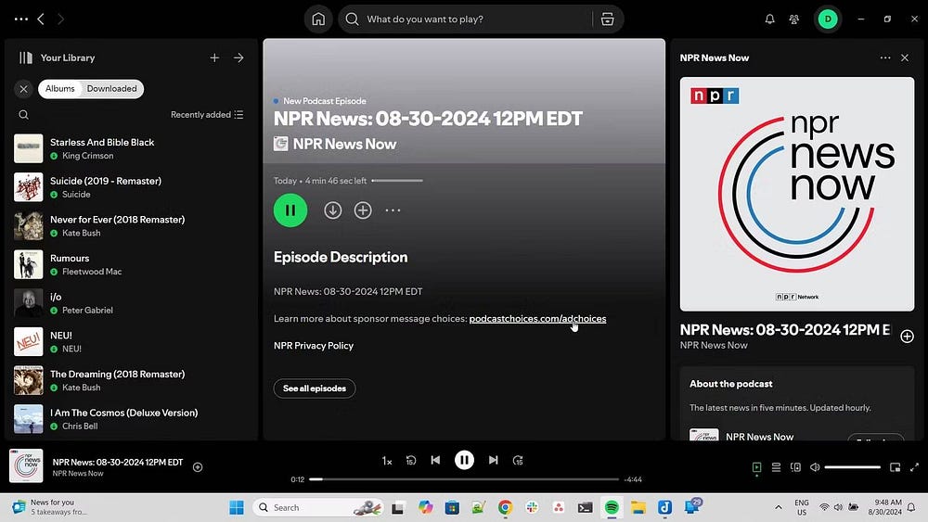Download the NPR News episode

[x=332, y=210]
